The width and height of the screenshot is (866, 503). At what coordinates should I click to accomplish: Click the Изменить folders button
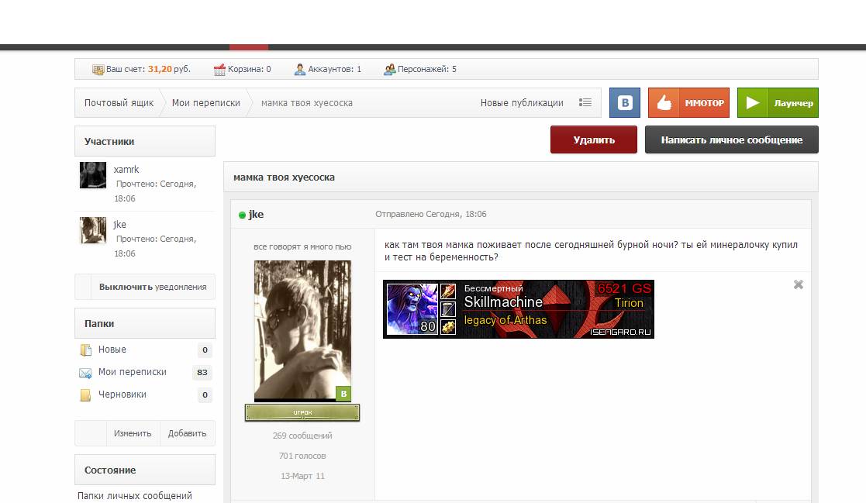(133, 433)
